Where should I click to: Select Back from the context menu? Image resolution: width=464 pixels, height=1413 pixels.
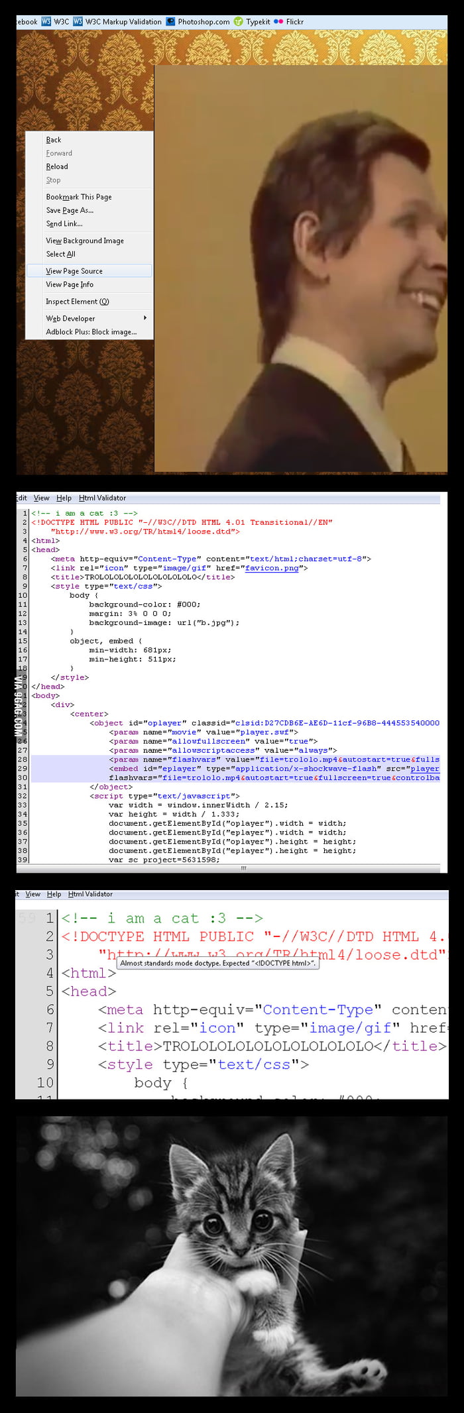coord(54,140)
